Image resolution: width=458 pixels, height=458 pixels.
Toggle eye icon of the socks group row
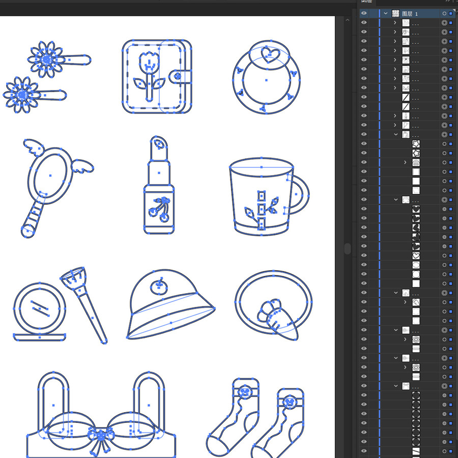pos(364,78)
